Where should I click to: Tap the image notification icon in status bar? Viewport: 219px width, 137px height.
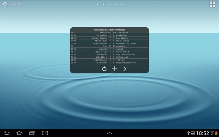click(x=193, y=133)
